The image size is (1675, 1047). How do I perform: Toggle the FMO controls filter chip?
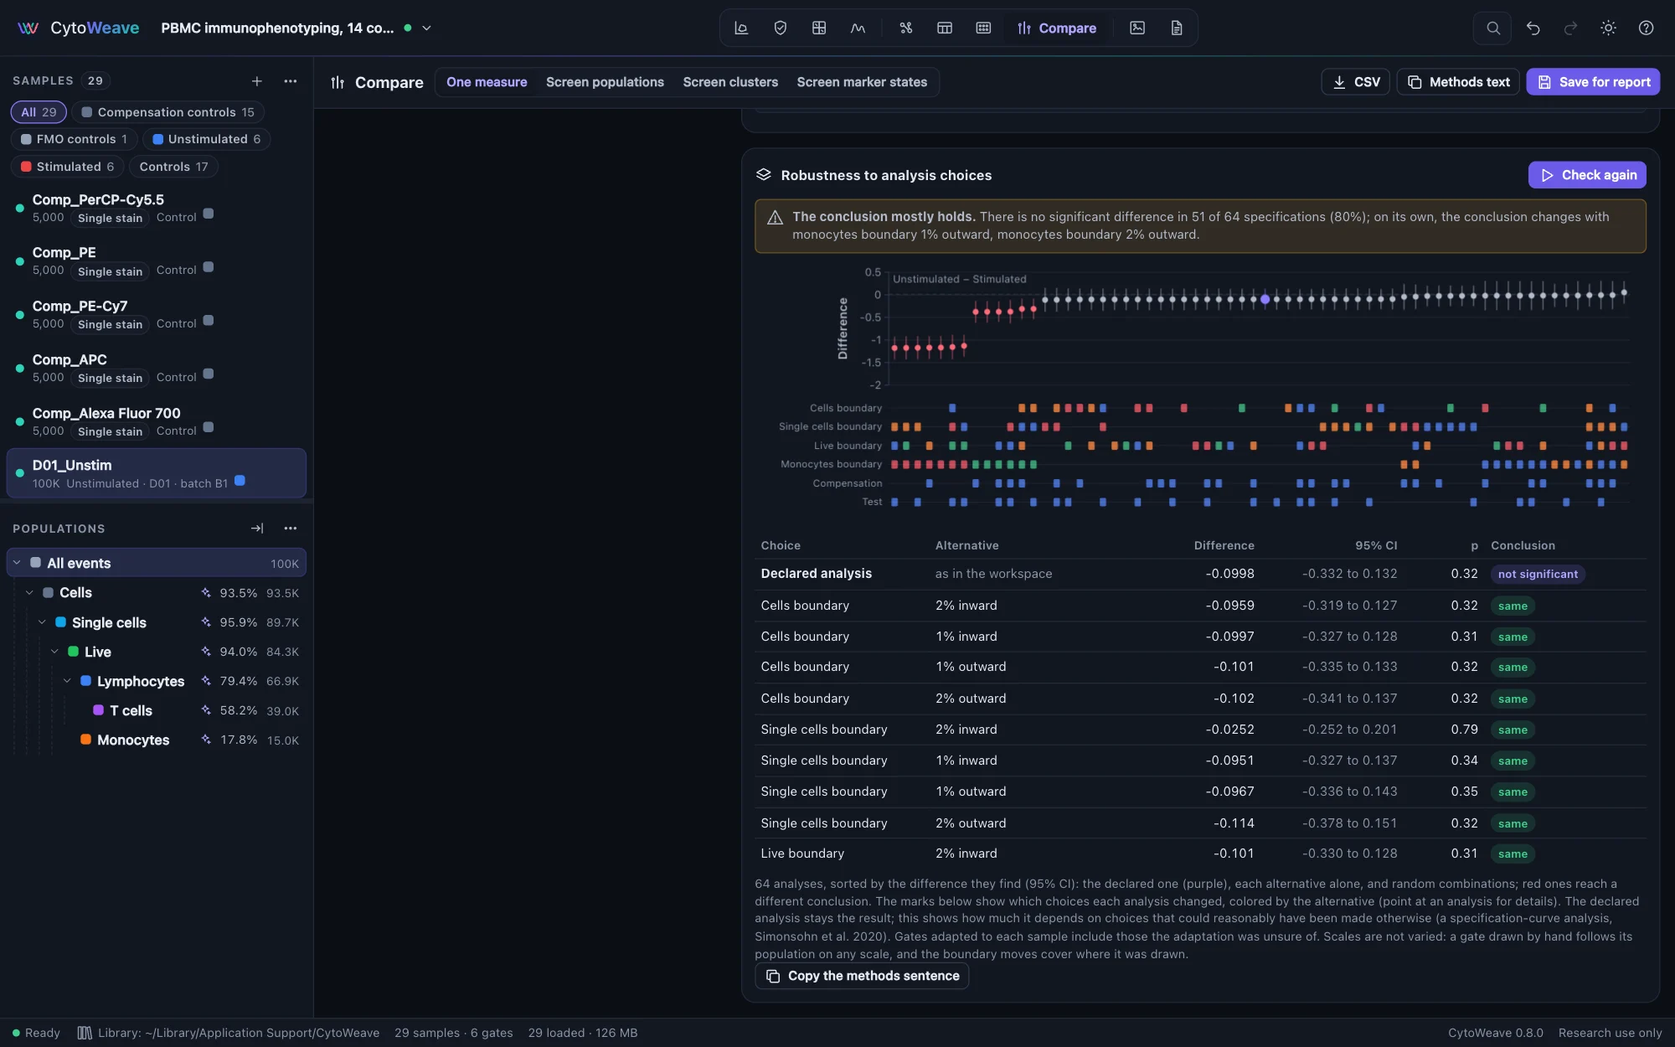(74, 139)
